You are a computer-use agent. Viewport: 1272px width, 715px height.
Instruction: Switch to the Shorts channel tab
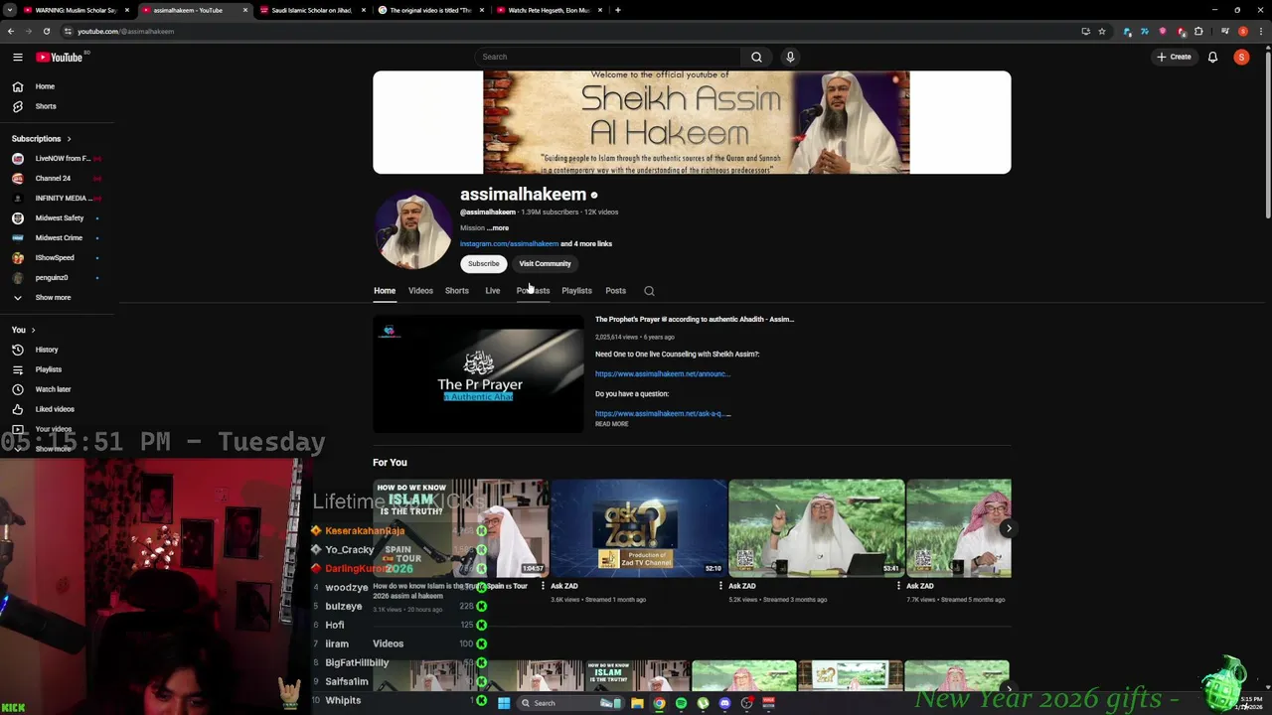point(457,291)
